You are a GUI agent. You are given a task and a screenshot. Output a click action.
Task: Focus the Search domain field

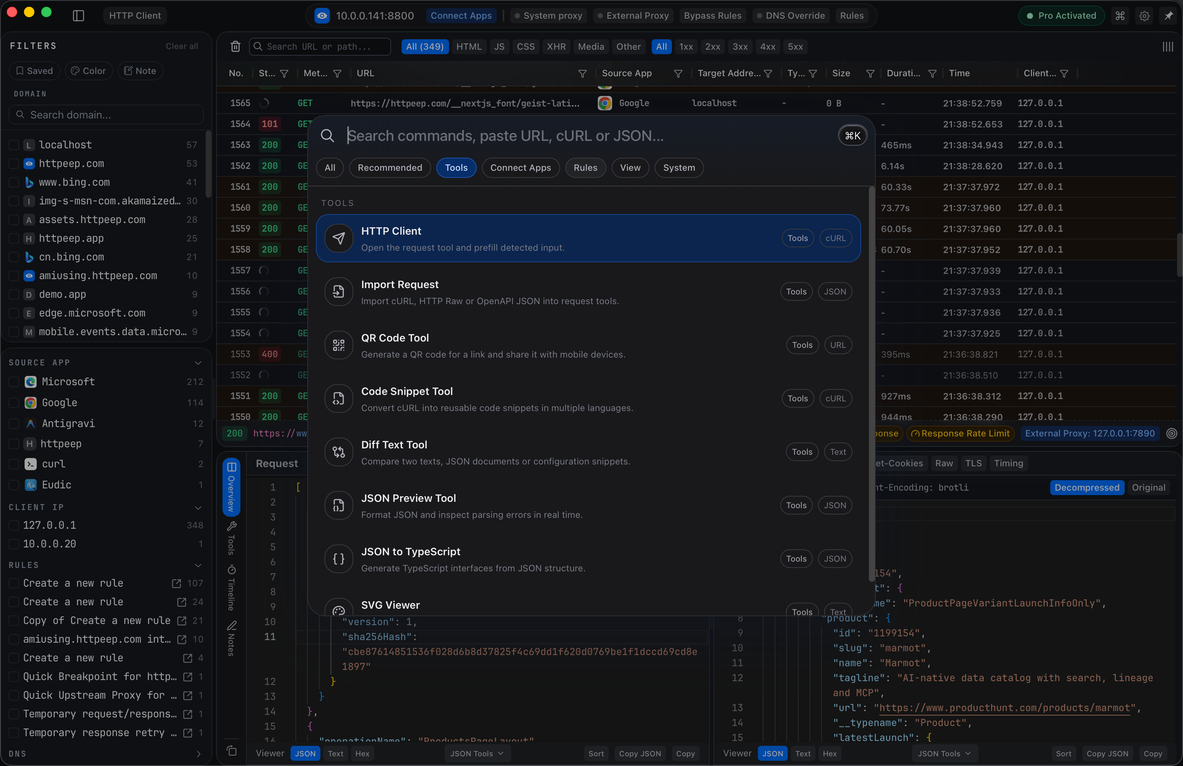(x=106, y=115)
